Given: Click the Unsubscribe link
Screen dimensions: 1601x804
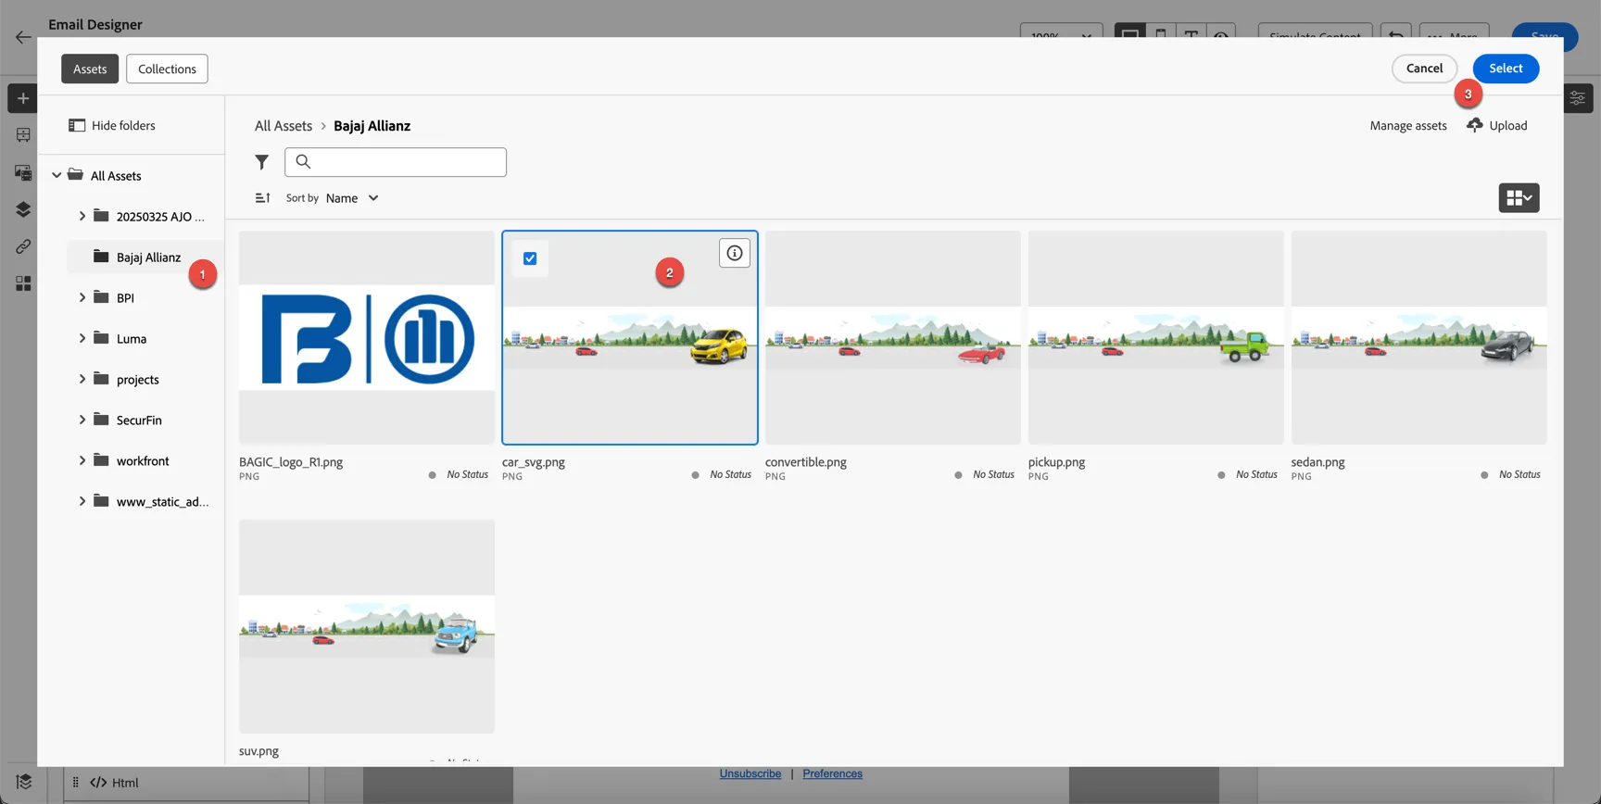Looking at the screenshot, I should [x=750, y=773].
